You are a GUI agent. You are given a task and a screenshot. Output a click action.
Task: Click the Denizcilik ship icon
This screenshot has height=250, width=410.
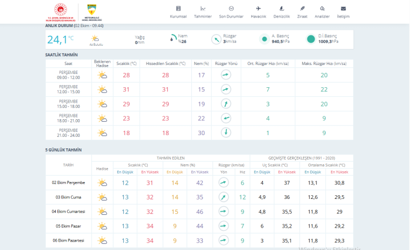[281, 9]
